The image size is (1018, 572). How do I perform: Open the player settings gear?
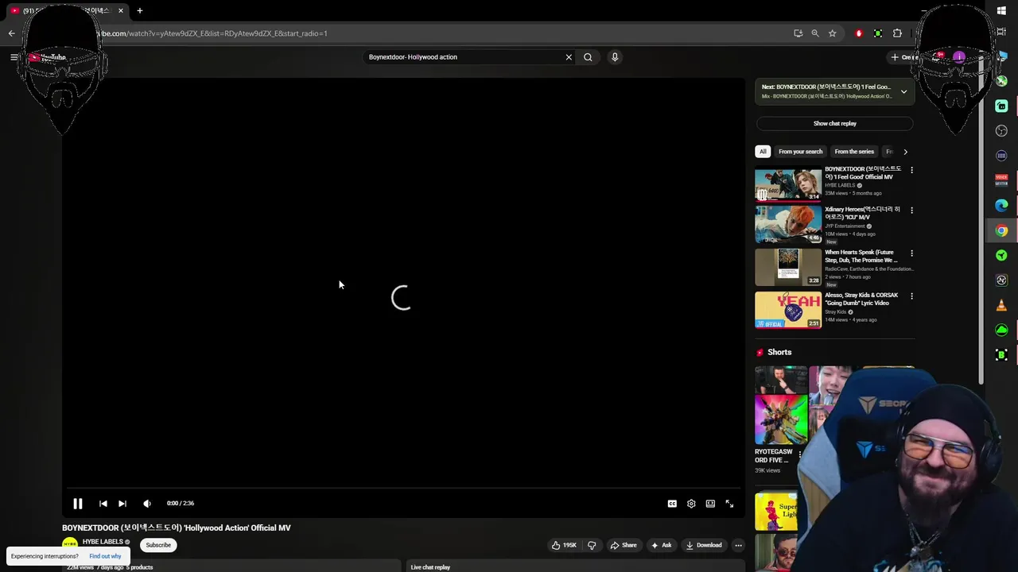click(x=691, y=504)
